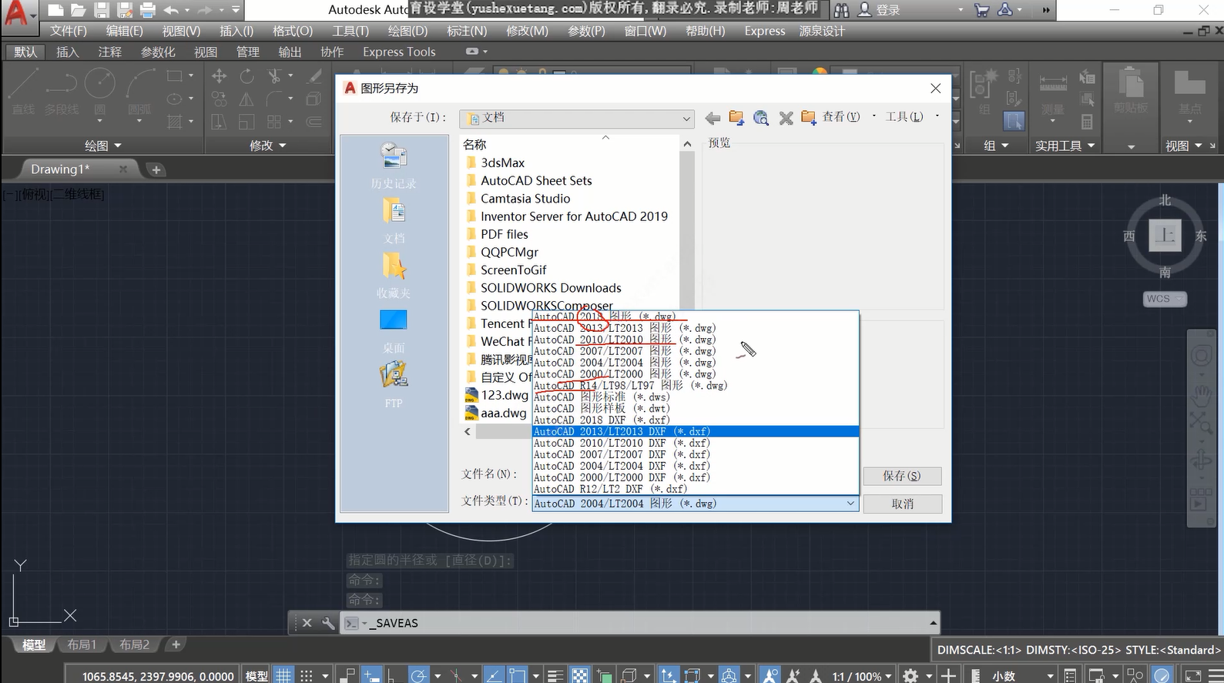Open the file type (文件类型) combo box
This screenshot has height=683, width=1224.
pos(695,504)
